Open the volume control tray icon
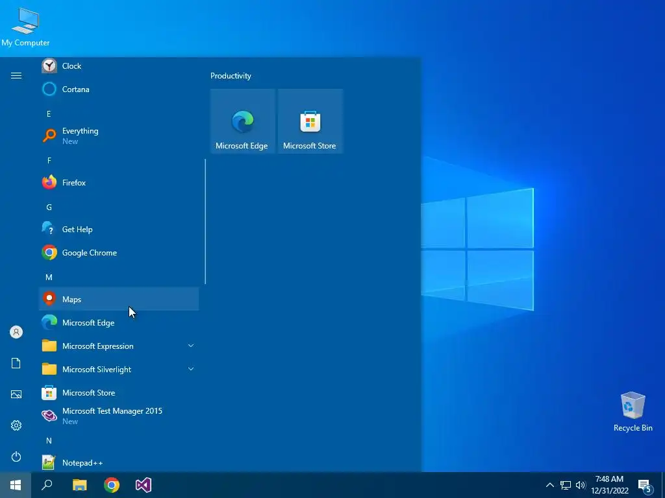This screenshot has width=665, height=498. pos(581,485)
